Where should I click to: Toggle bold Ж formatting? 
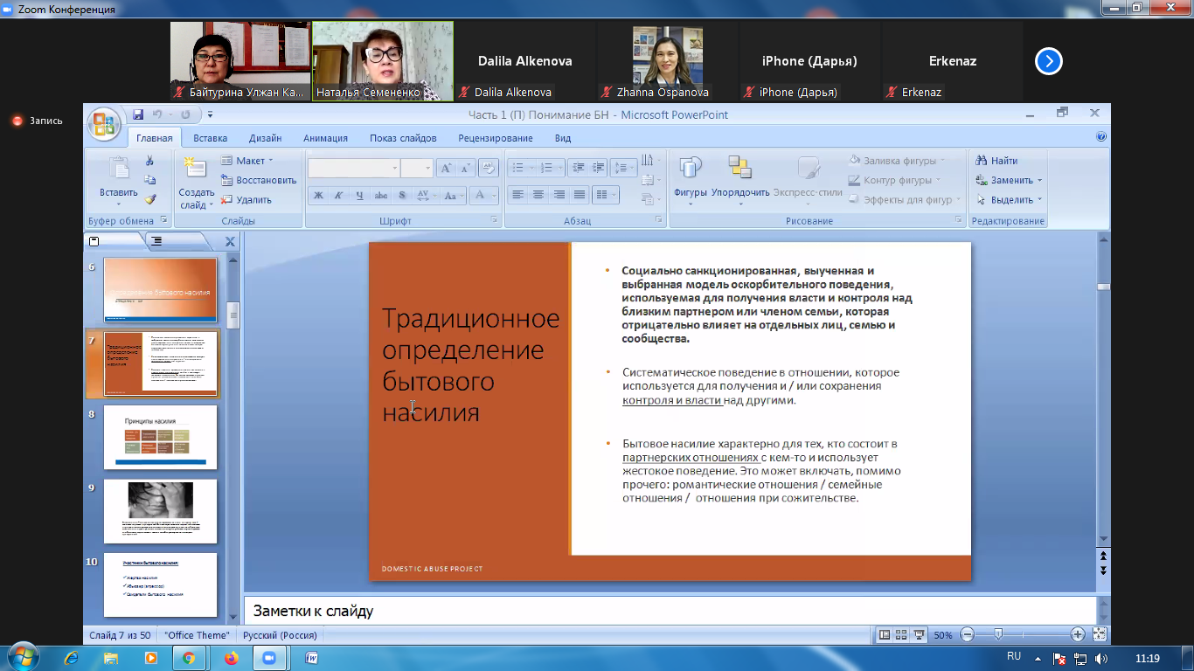point(318,195)
